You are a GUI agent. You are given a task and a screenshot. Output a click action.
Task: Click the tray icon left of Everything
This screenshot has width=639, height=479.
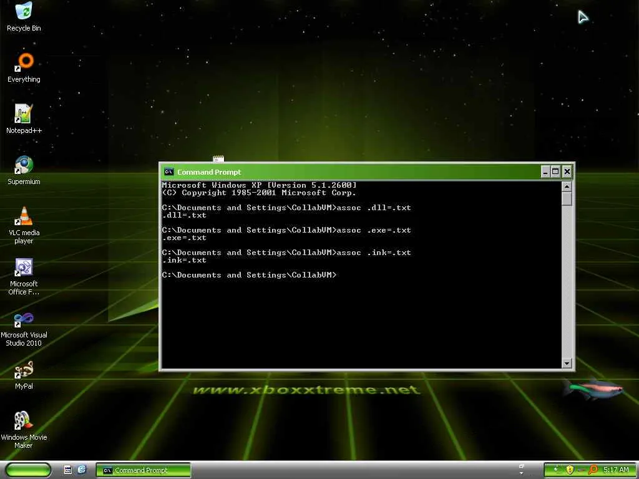click(582, 470)
